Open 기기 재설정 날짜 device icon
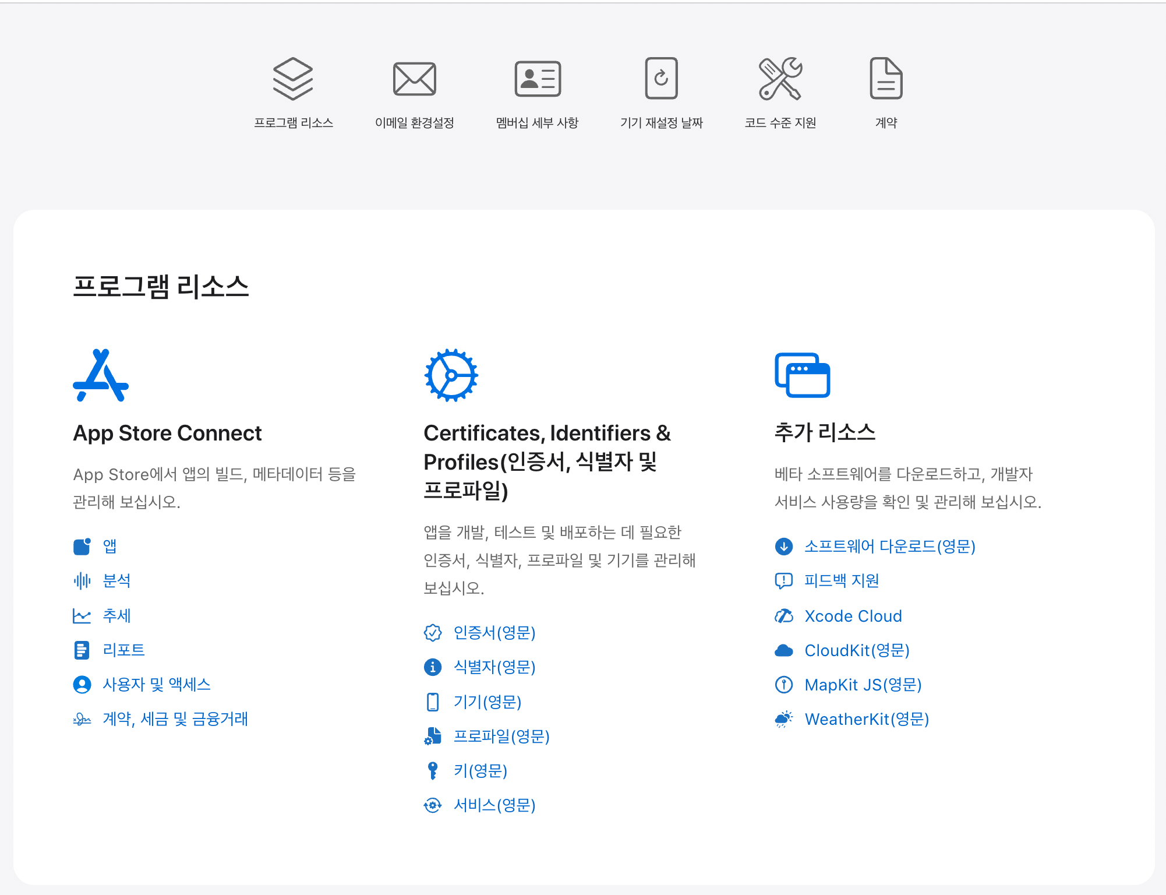 [661, 79]
